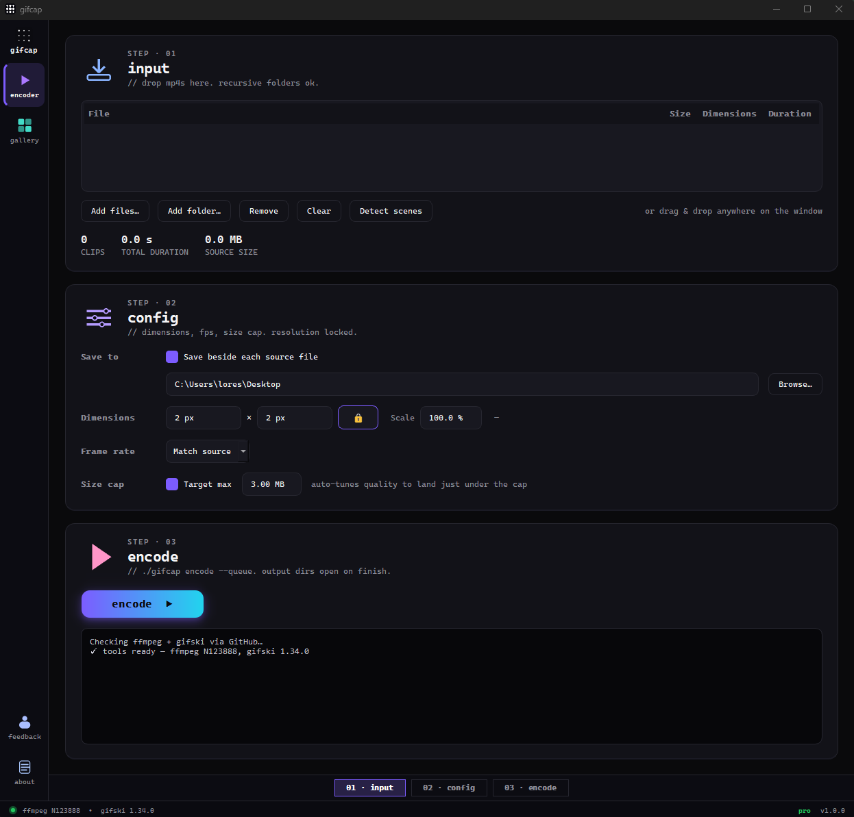Open the encoder sidebar section

click(x=25, y=85)
